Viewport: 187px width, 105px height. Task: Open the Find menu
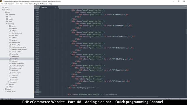[17, 4]
